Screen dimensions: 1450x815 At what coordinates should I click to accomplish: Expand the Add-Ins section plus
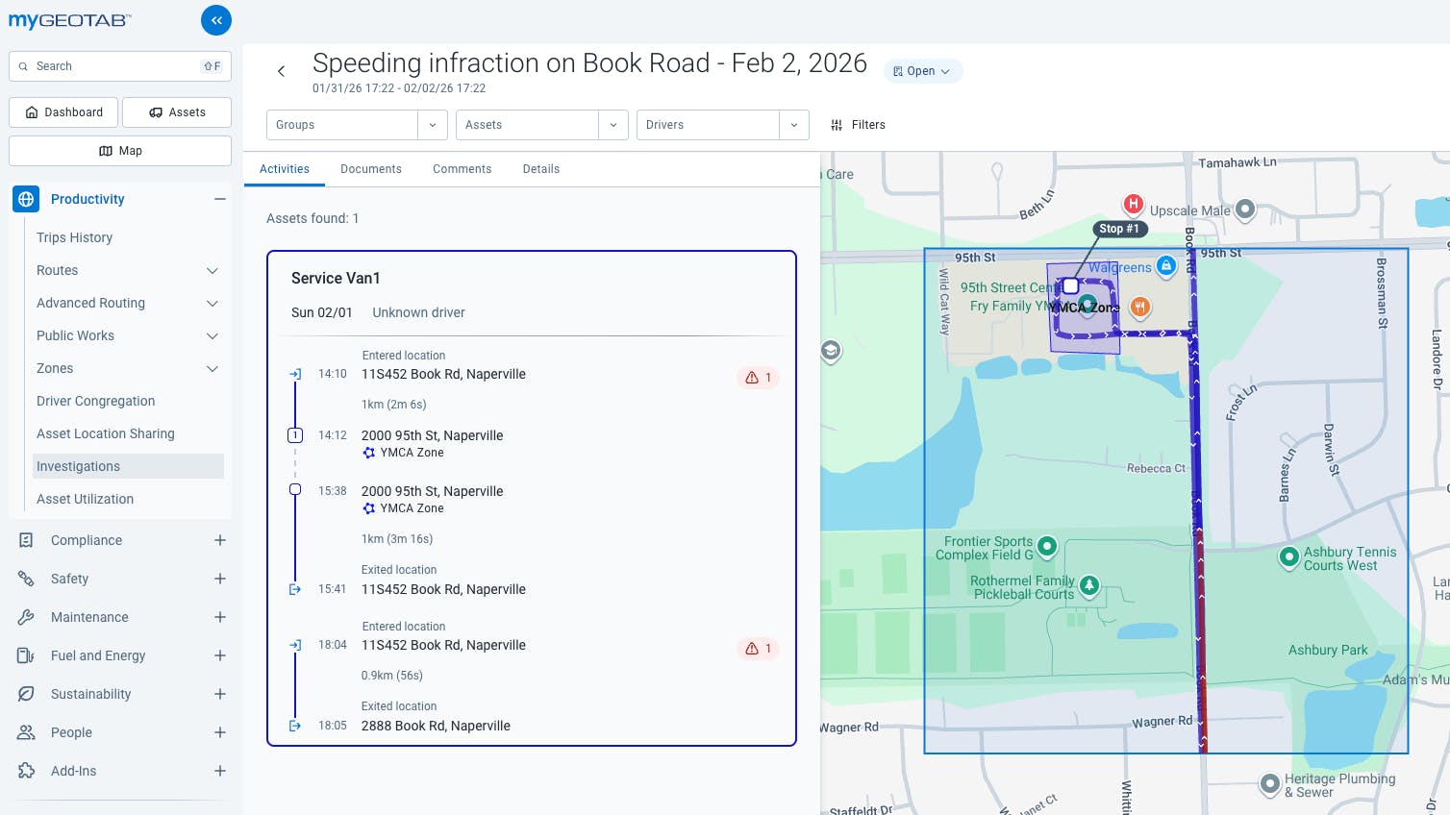tap(220, 771)
